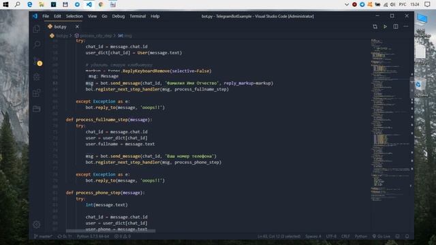The height and width of the screenshot is (245, 436).
Task: Open the Debug menu
Action: tap(119, 16)
